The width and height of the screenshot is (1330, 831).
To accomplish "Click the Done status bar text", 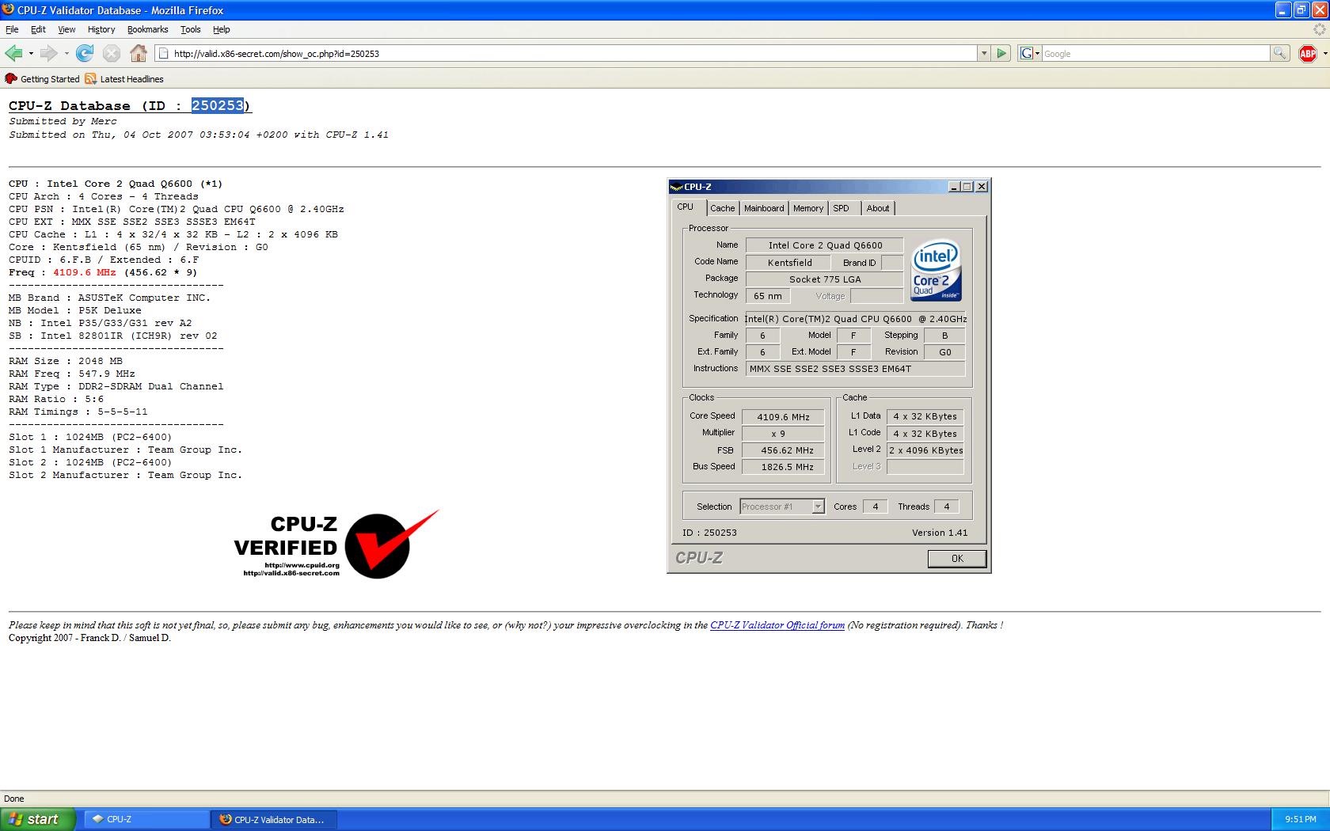I will click(x=14, y=799).
